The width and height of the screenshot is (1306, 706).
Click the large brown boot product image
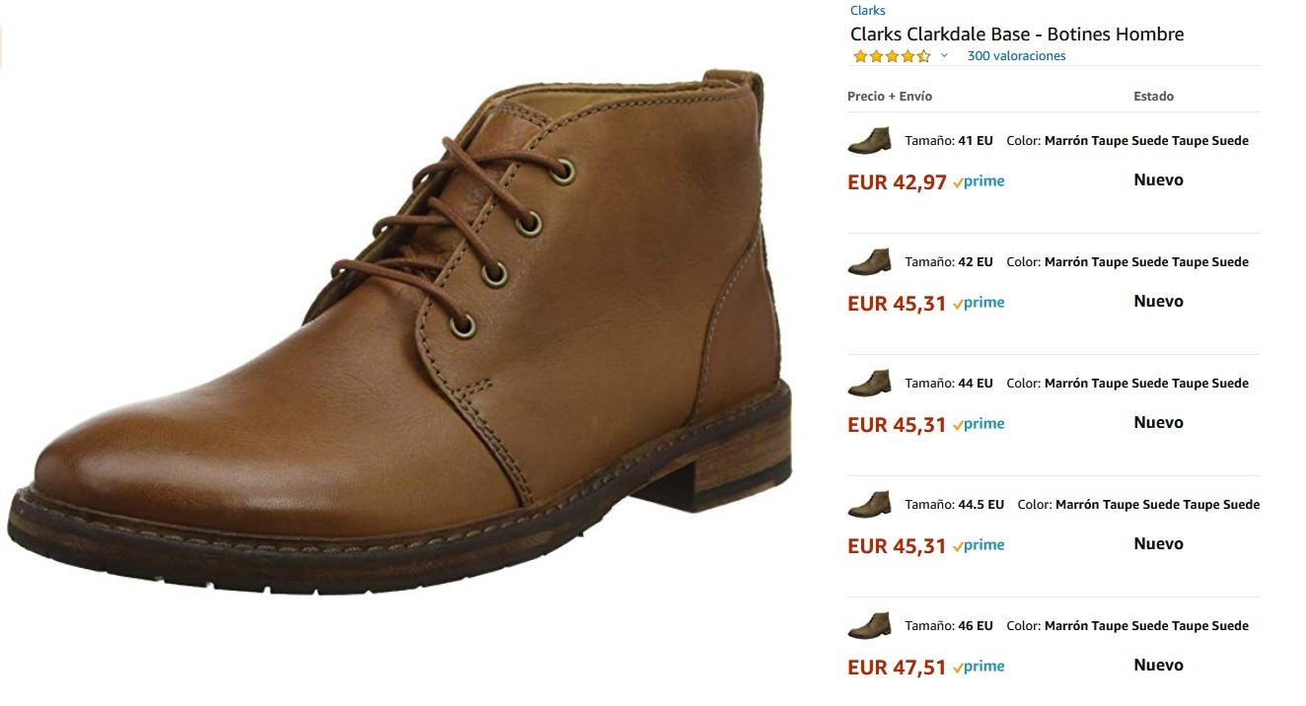(400, 330)
